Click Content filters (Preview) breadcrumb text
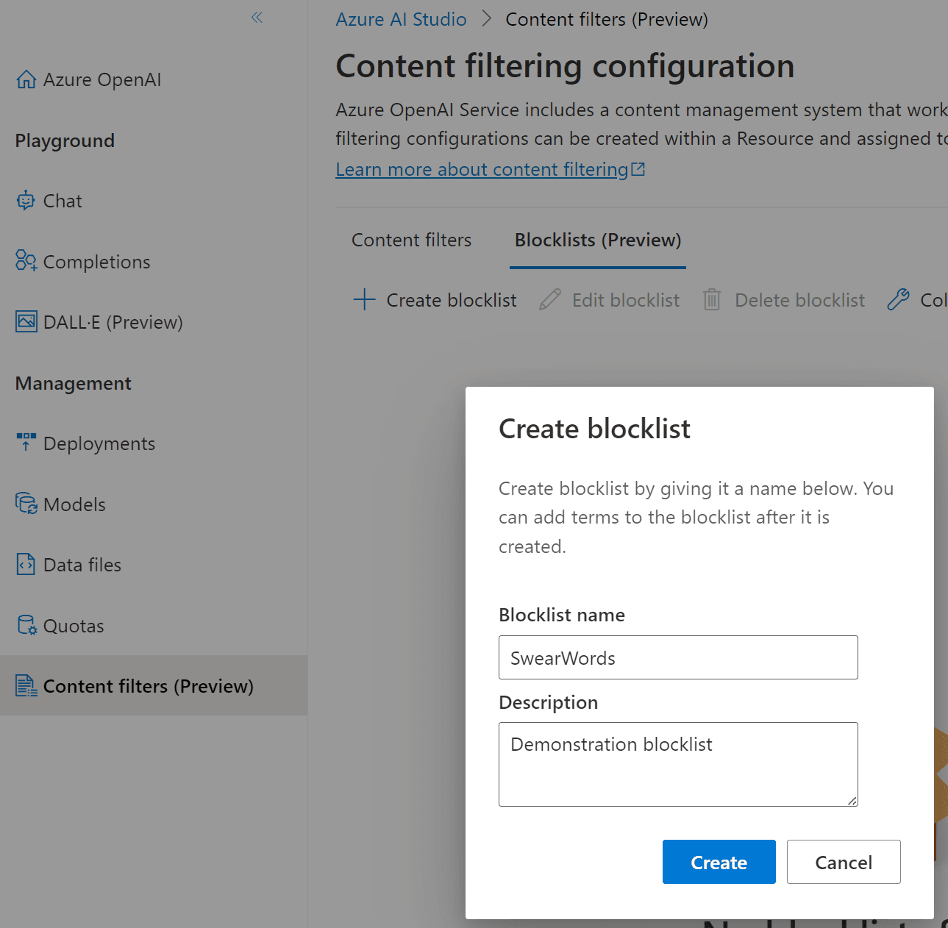 pyautogui.click(x=607, y=19)
